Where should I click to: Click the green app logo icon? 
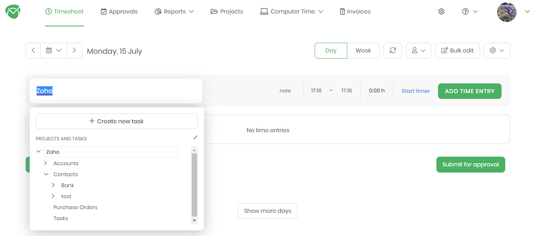(x=13, y=12)
